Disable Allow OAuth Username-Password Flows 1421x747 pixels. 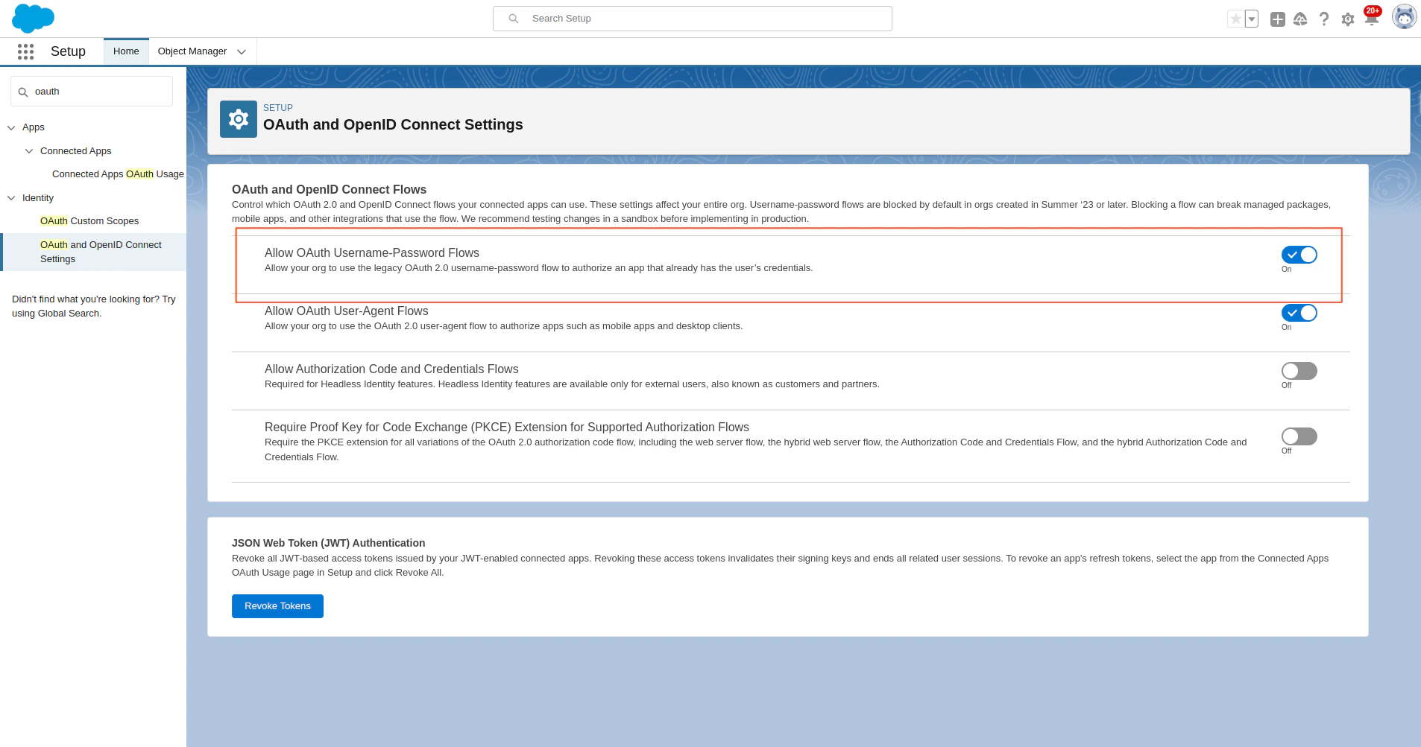[x=1299, y=255]
